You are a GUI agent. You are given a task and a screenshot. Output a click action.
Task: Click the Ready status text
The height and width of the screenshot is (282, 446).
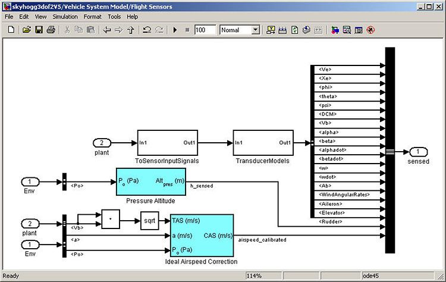pos(11,275)
